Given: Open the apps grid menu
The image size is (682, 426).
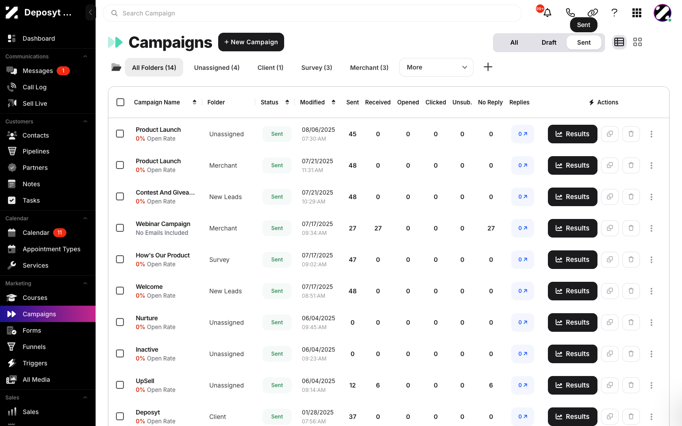Looking at the screenshot, I should tap(637, 13).
